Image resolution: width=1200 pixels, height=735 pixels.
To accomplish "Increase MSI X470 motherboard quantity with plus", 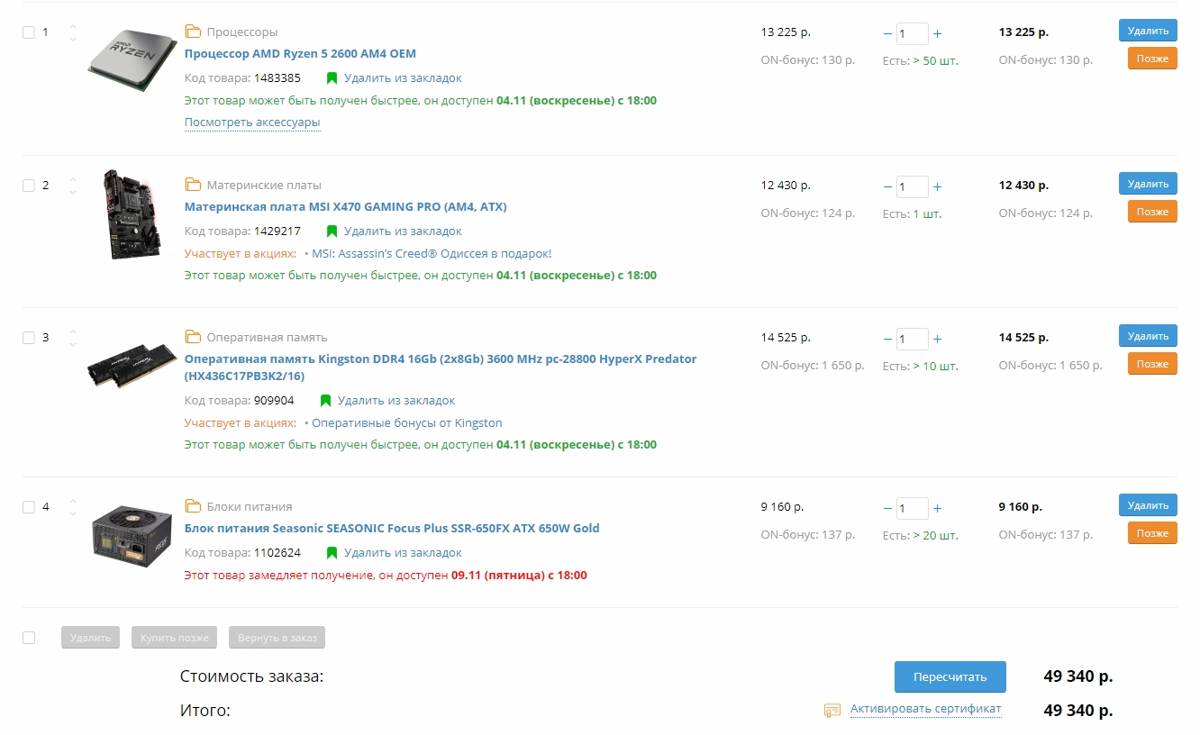I will click(938, 186).
